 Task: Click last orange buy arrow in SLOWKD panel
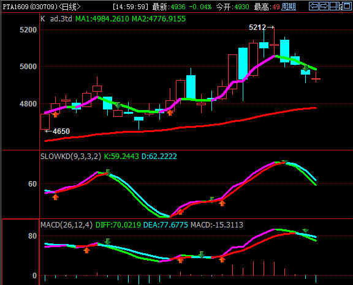[222, 204]
